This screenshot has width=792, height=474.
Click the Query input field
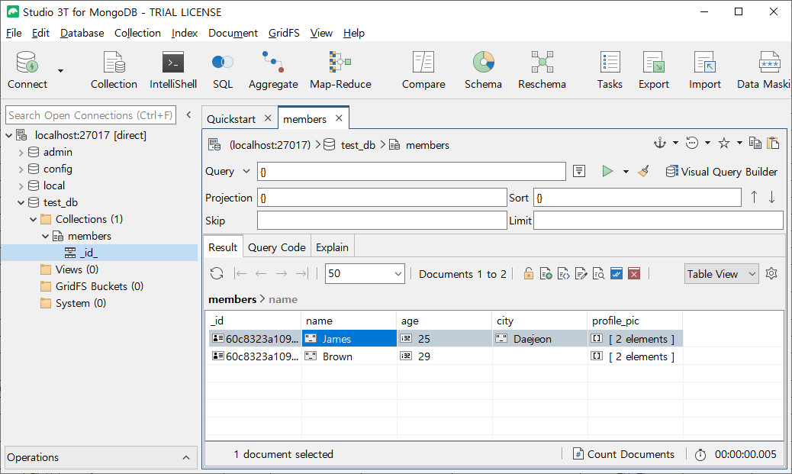click(411, 171)
